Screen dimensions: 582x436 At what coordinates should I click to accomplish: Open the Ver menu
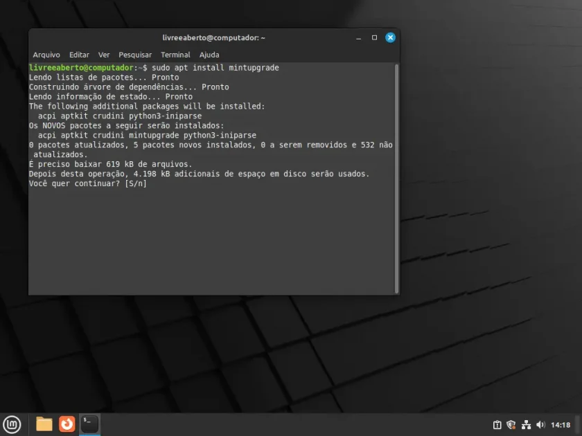(x=104, y=55)
